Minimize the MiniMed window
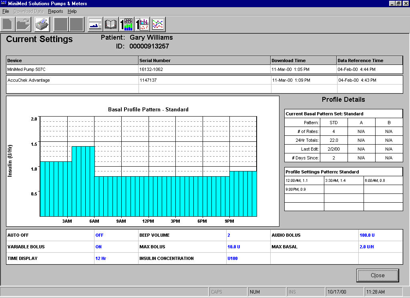Viewport: 410px width, 298px height. [x=392, y=3]
